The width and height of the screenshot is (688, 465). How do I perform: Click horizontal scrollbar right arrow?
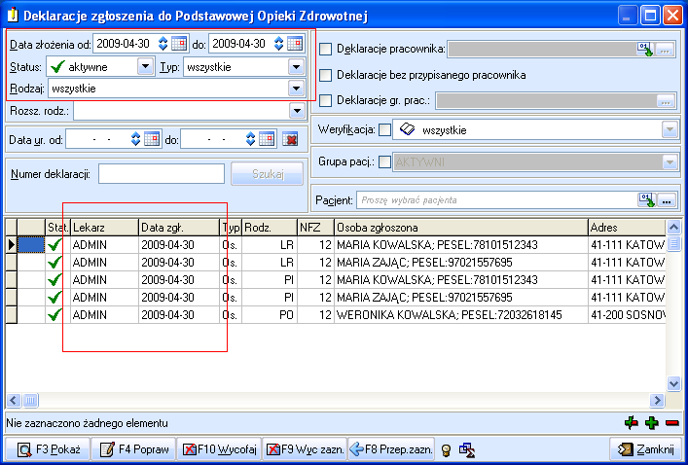(657, 400)
